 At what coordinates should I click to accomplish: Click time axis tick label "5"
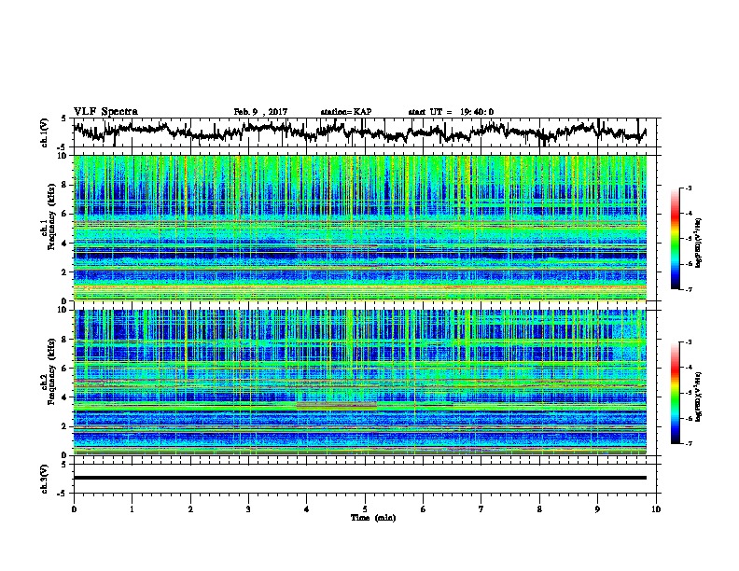coord(365,509)
